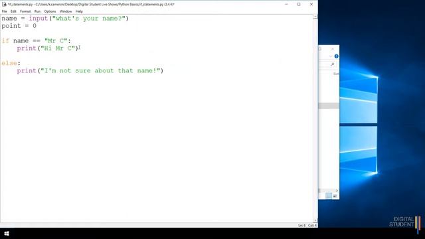Open the Run menu
This screenshot has width=425, height=239.
click(x=37, y=11)
